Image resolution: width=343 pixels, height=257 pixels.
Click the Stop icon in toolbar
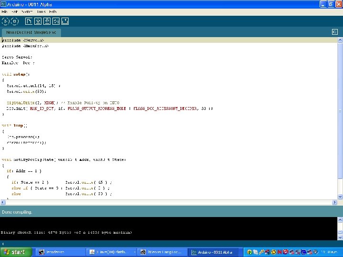[15, 21]
